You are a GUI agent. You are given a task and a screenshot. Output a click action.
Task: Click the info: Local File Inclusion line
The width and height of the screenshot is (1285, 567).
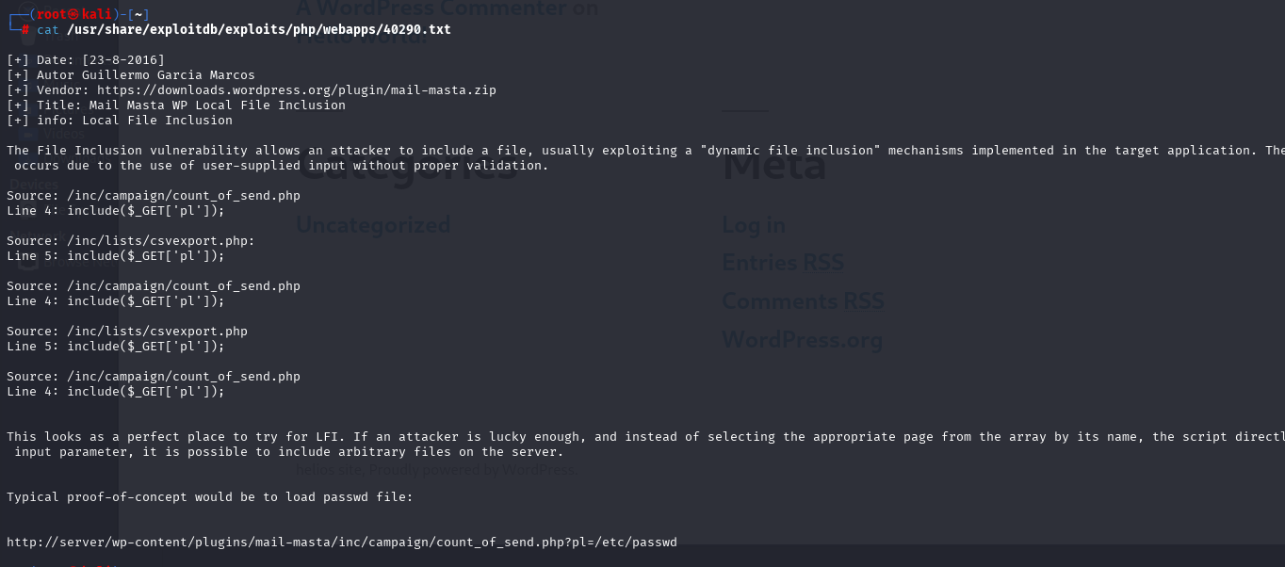pos(120,120)
